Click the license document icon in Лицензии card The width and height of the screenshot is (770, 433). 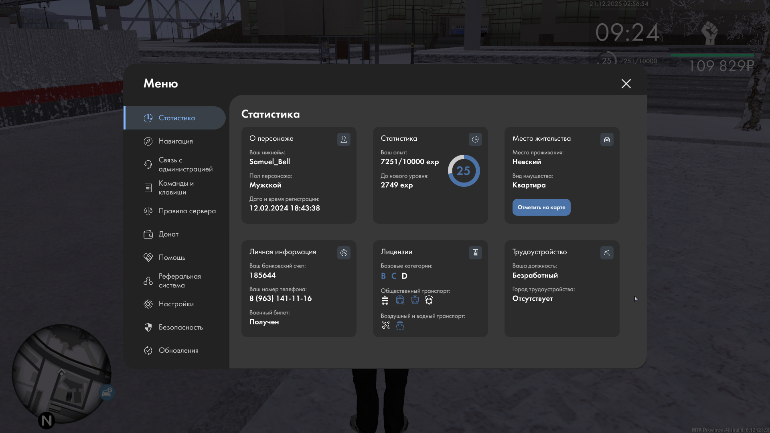(475, 253)
